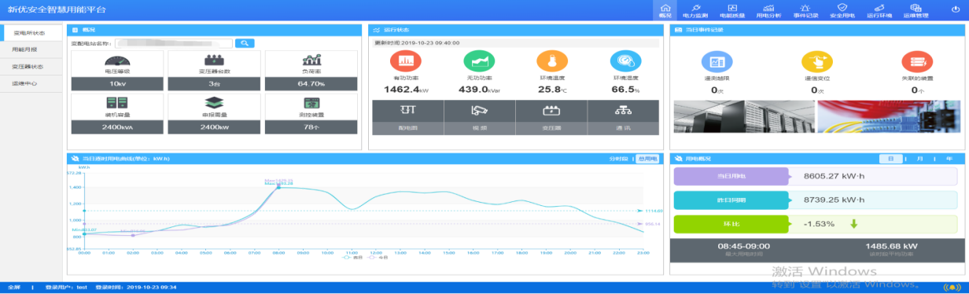
Task: Click the power logout icon
Action: [956, 9]
